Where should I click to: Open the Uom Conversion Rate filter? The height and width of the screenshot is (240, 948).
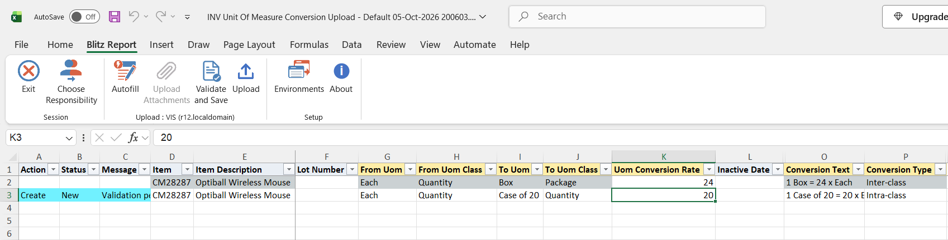tap(709, 170)
